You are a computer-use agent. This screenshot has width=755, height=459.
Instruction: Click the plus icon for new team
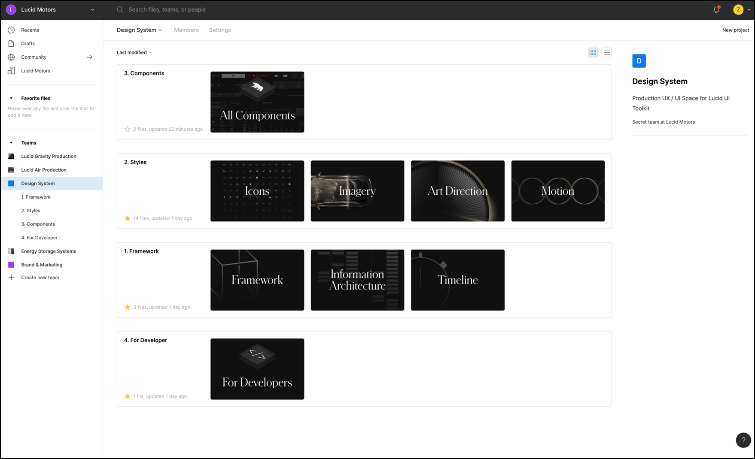click(x=11, y=278)
